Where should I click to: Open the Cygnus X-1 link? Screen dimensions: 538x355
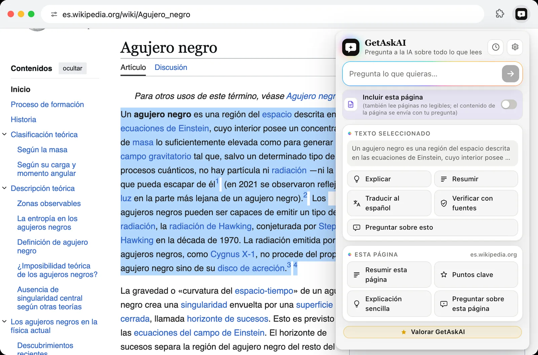233,254
